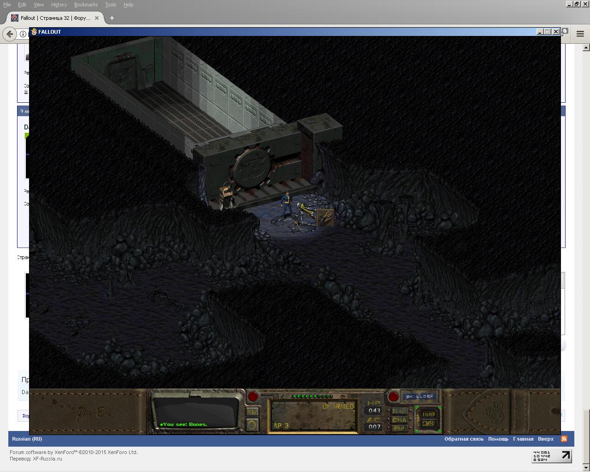Click the HP counter showing 043
This screenshot has height=472, width=590.
[374, 410]
